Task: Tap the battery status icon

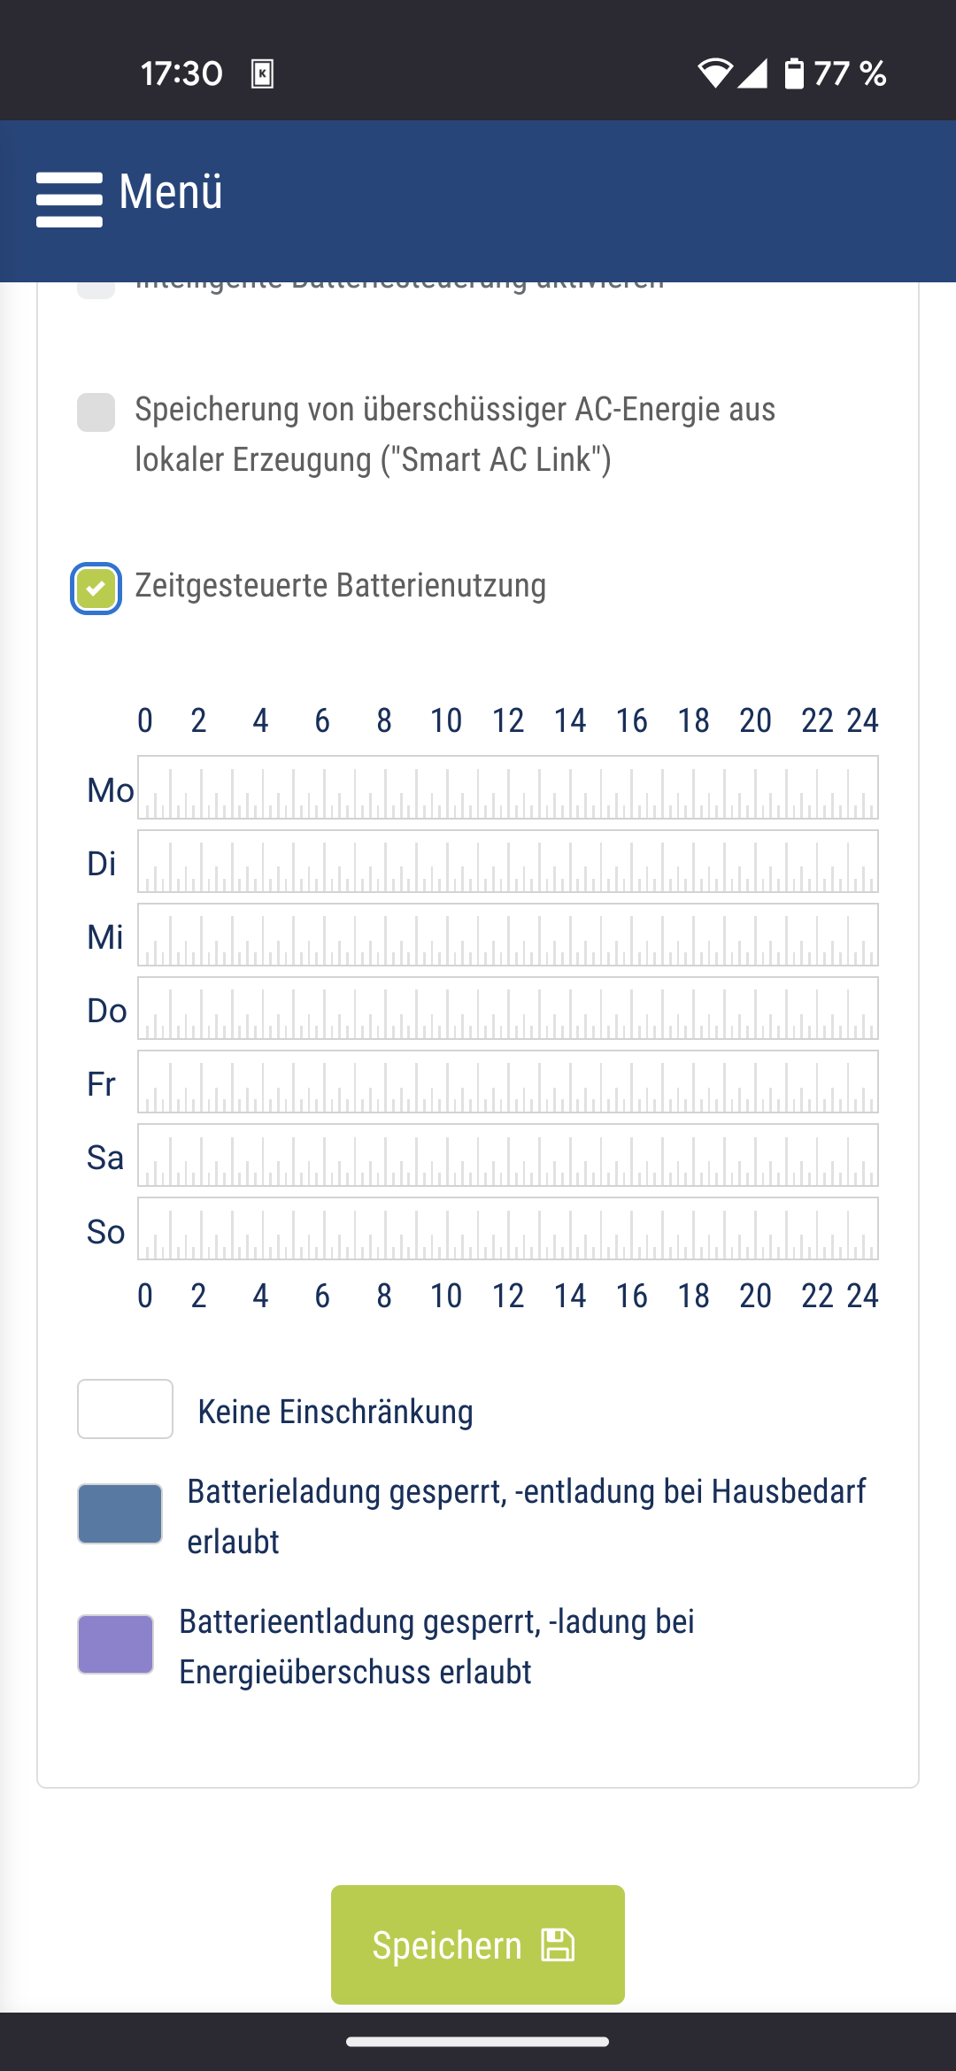Action: (x=794, y=73)
